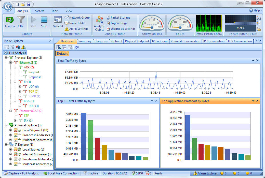Click the Refresh dashboard icon

tap(77, 47)
